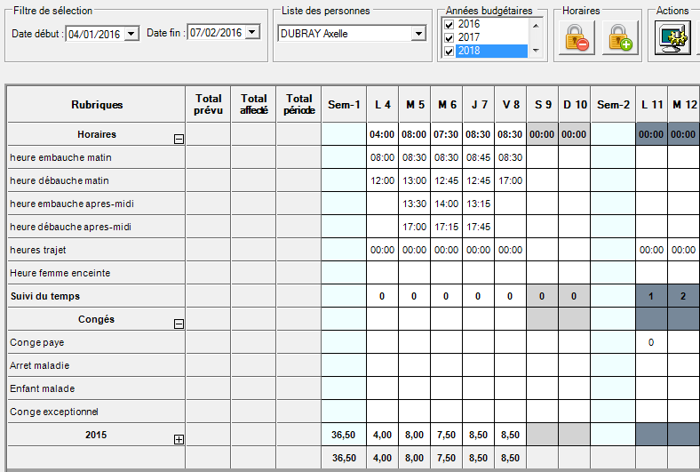Click the computer icon in Actions
The width and height of the screenshot is (700, 472).
point(673,38)
